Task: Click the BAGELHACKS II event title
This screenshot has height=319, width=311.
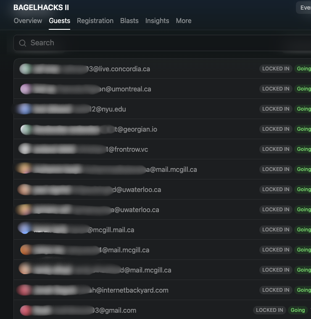Action: pos(41,8)
